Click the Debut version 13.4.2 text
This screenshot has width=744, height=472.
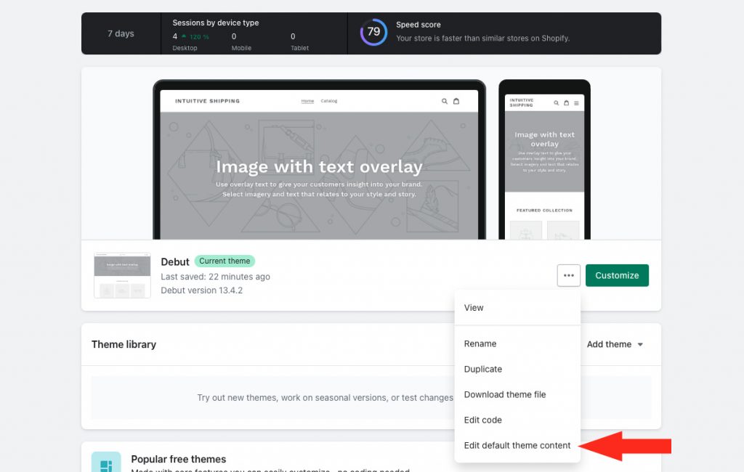[202, 290]
